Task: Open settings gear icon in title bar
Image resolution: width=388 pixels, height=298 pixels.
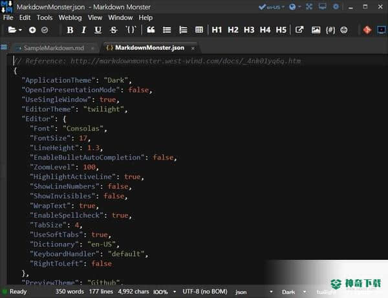Action: pyautogui.click(x=336, y=6)
